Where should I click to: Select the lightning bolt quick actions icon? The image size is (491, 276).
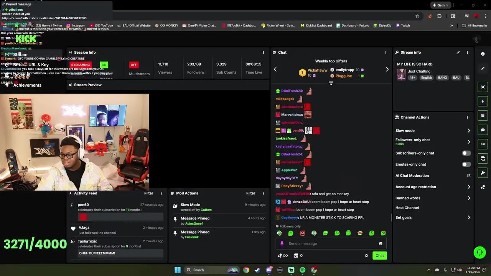[483, 101]
